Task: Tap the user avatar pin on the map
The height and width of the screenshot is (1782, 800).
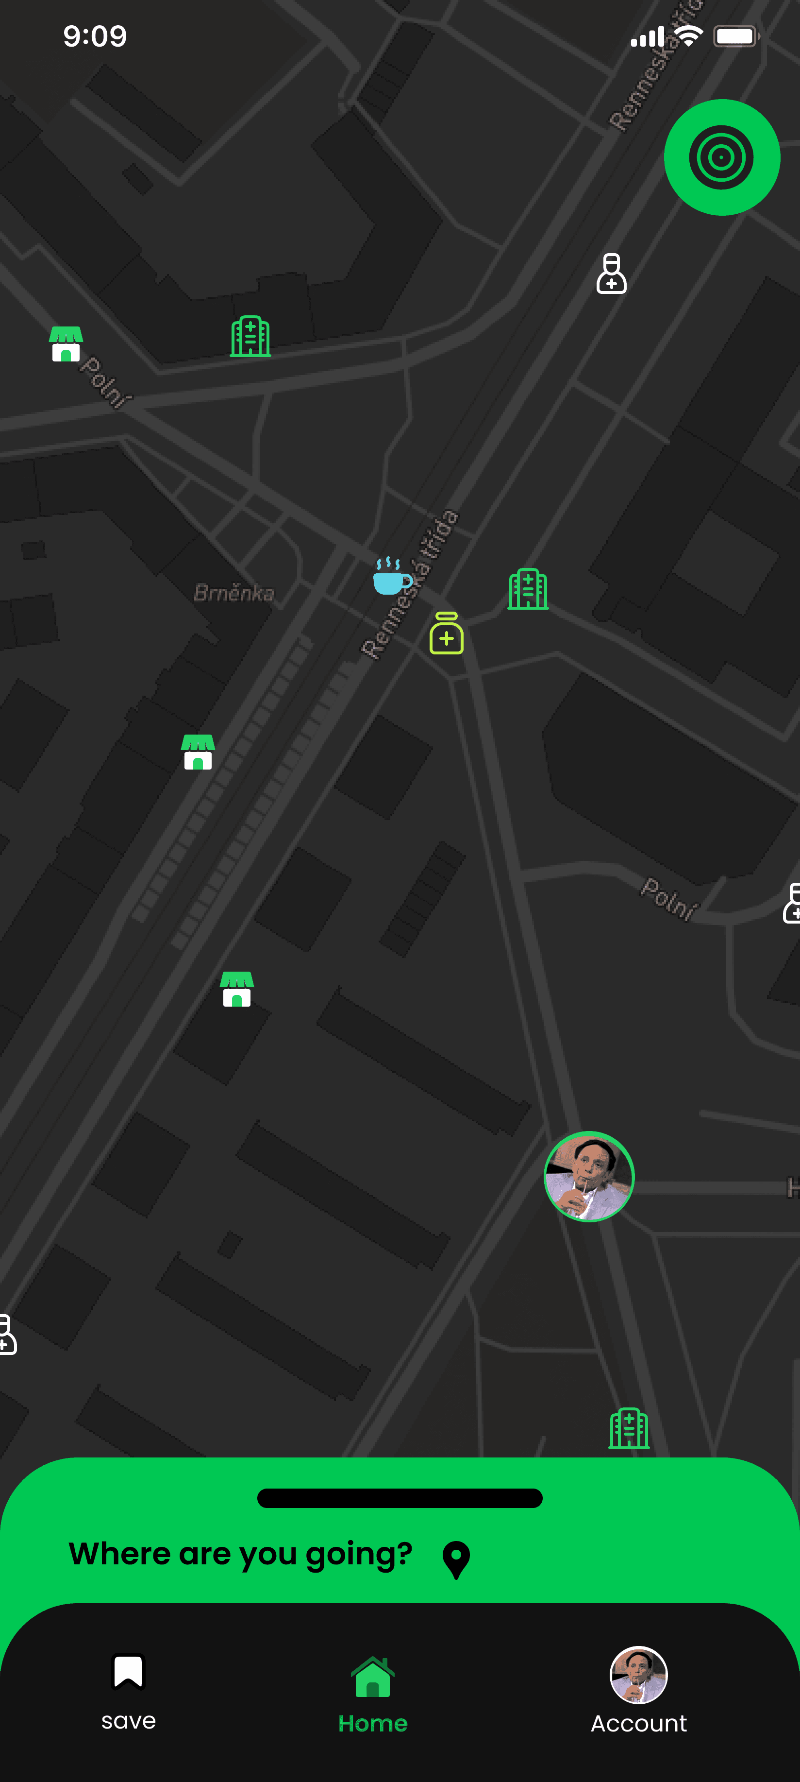Action: point(589,1177)
